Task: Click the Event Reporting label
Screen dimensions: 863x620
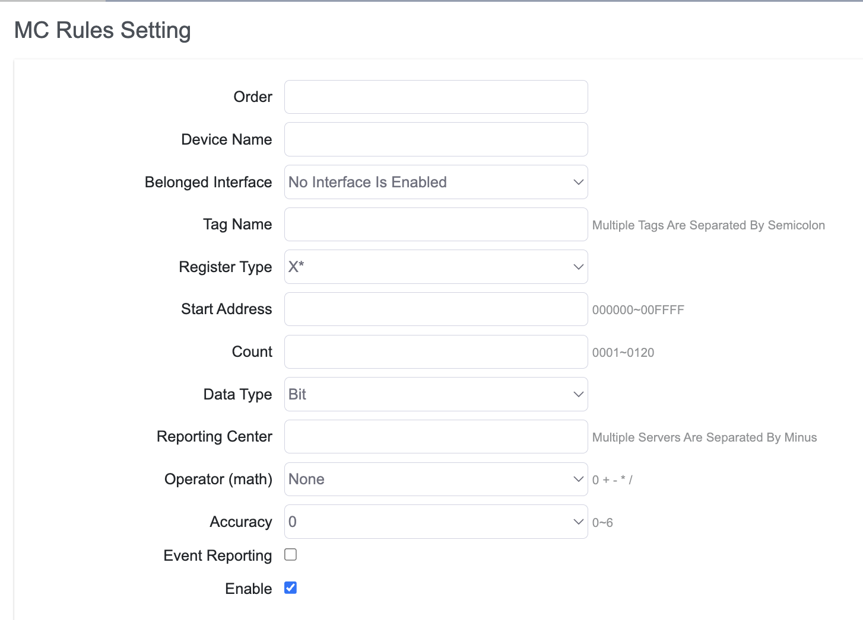Action: [x=218, y=555]
